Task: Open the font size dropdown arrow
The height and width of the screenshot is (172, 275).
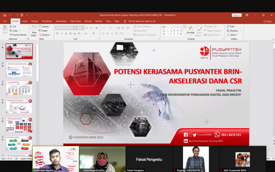Action: tap(83, 28)
